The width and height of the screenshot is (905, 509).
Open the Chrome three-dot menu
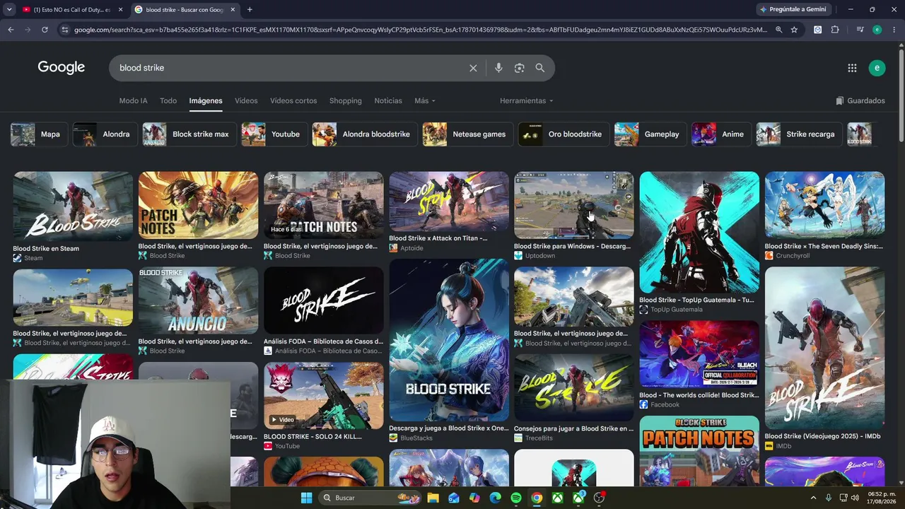[894, 30]
